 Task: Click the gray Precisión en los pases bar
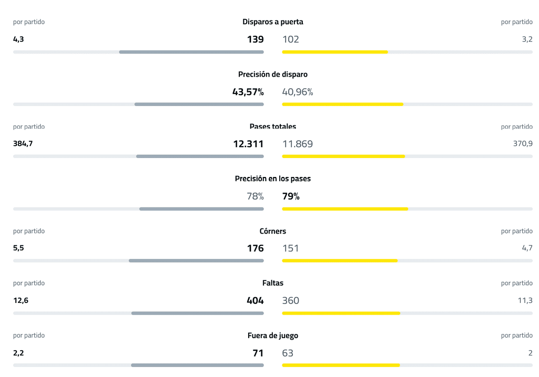[x=201, y=209]
